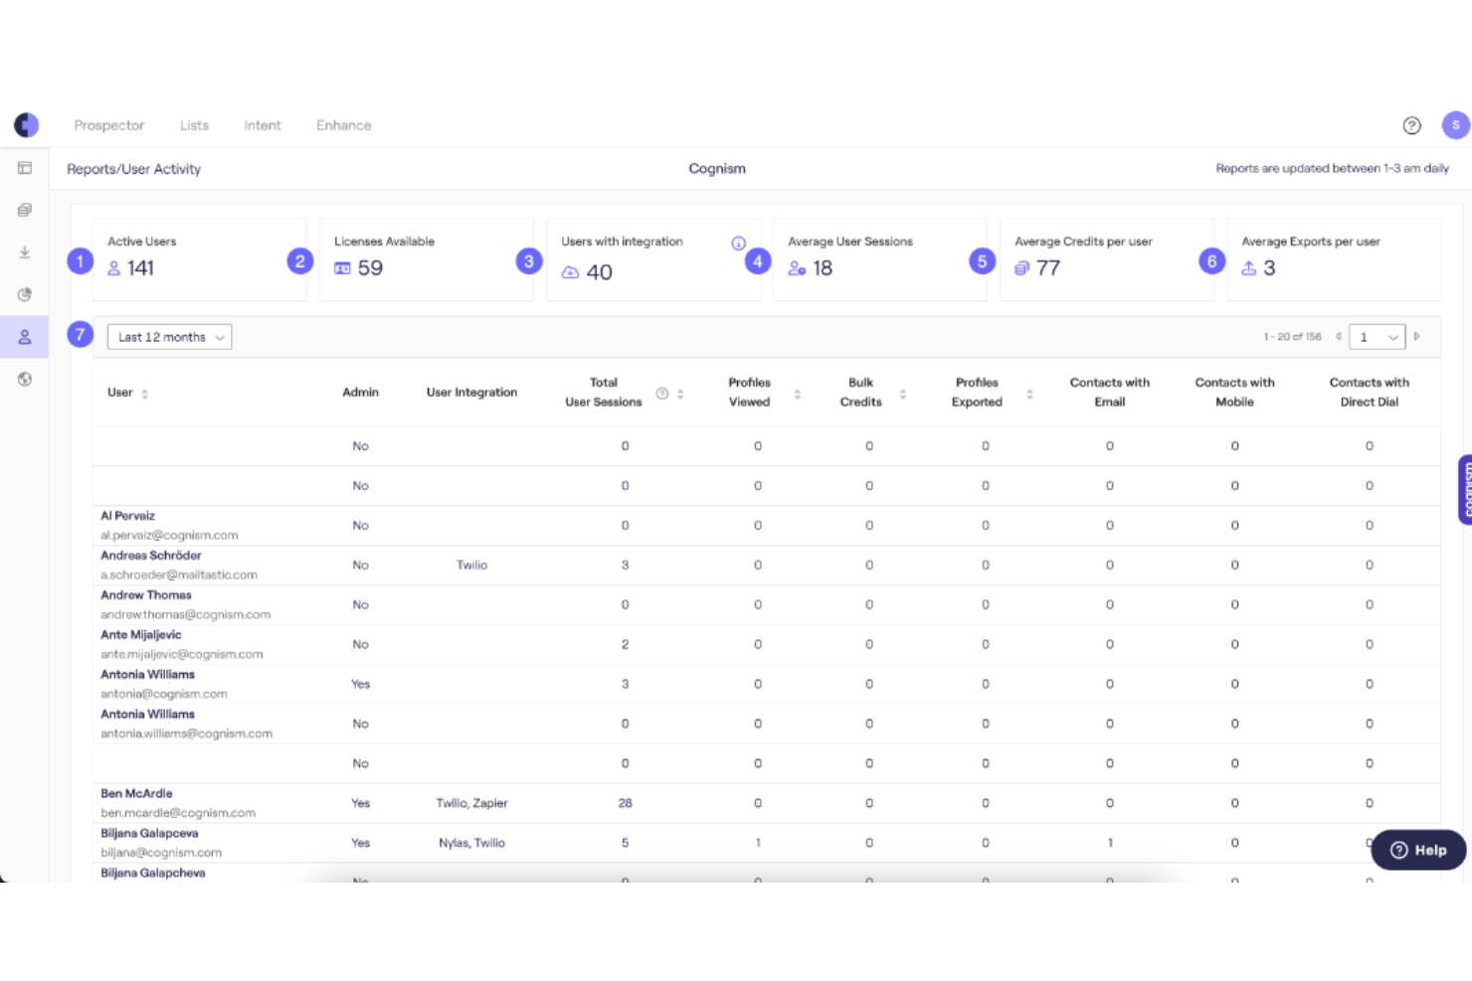Open the user avatar "S" profile menu
Image resolution: width=1472 pixels, height=981 pixels.
coord(1455,125)
